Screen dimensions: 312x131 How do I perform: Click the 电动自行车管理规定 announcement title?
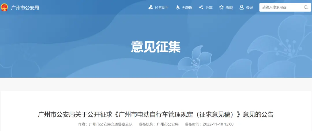156,115
